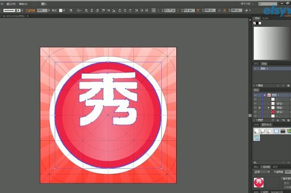
Task: Open the arrange documents dropdown in the menu bar
Action: coord(44,4)
